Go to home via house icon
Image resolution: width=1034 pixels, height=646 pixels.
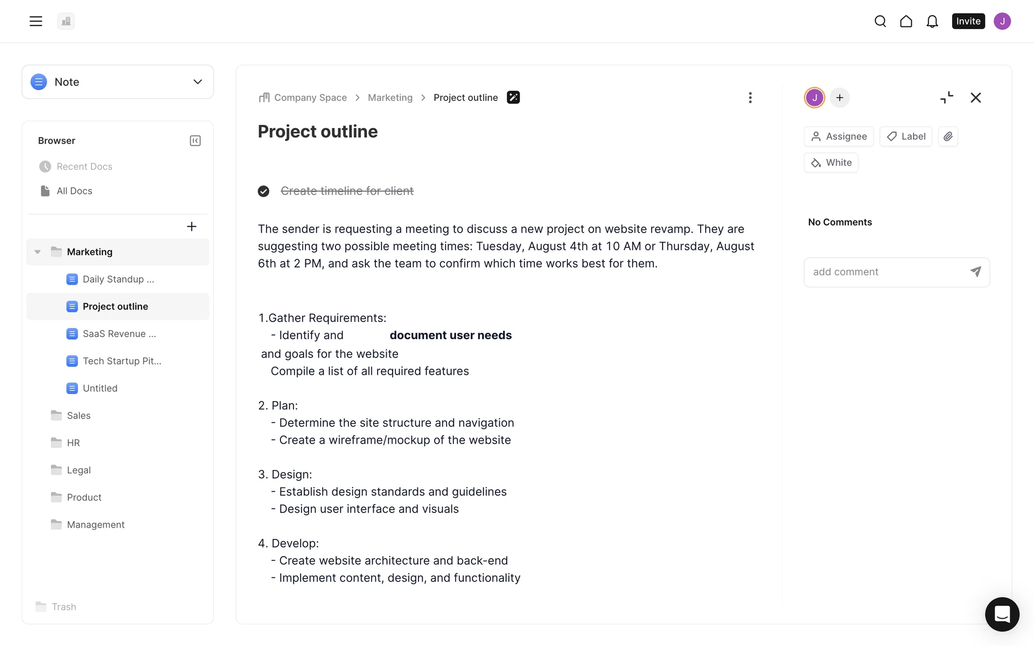click(906, 22)
